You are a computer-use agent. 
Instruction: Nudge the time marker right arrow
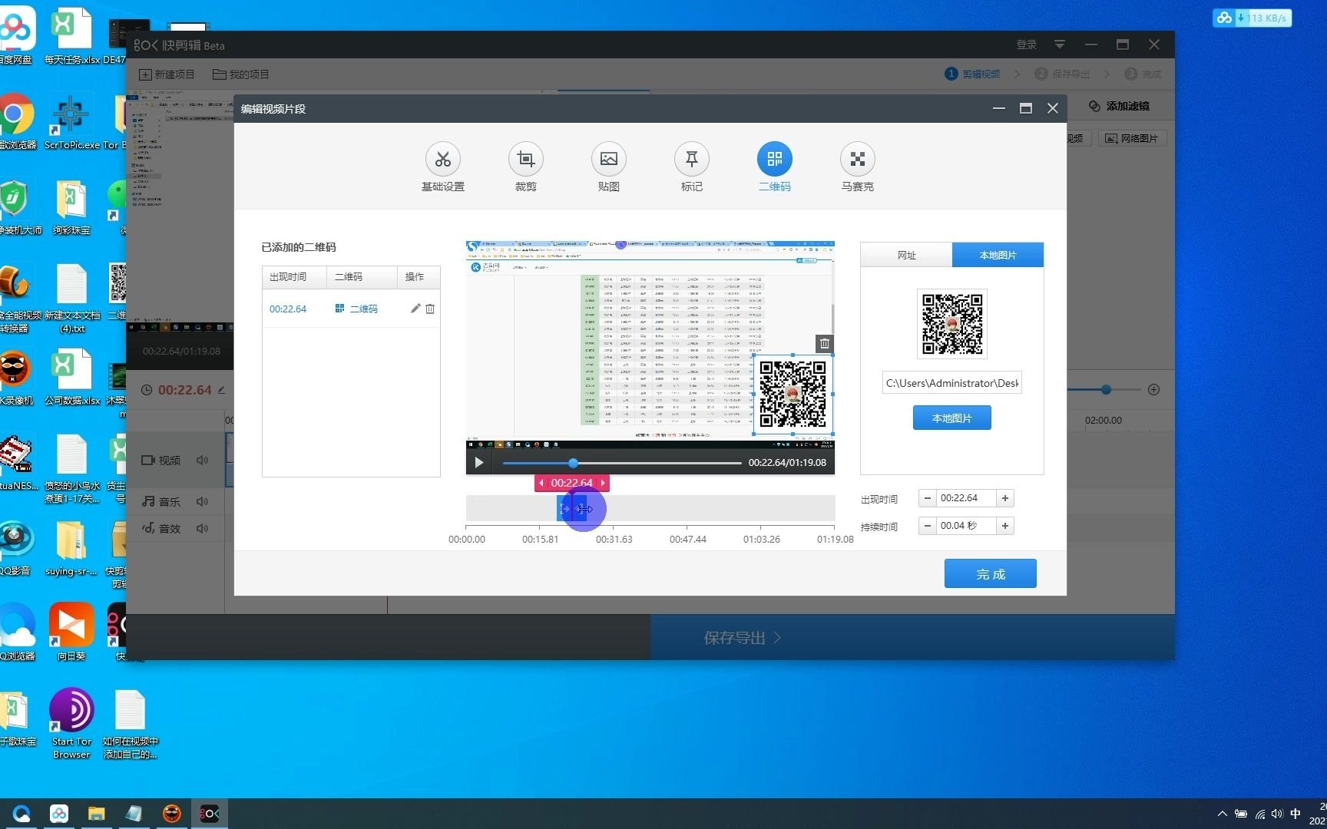pos(603,483)
